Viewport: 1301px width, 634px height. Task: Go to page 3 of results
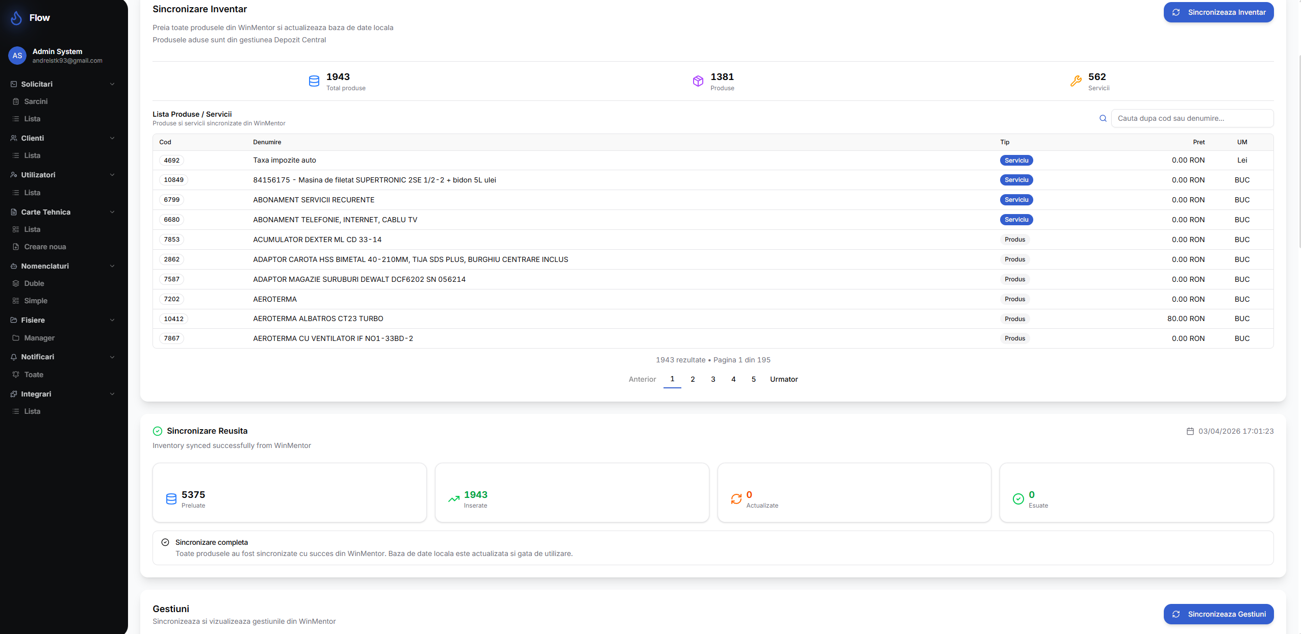click(x=713, y=379)
